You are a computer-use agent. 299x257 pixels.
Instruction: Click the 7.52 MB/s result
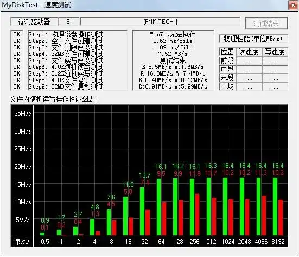pyautogui.click(x=173, y=54)
